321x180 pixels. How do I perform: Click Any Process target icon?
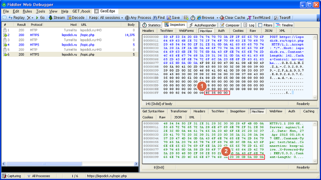tap(127, 18)
